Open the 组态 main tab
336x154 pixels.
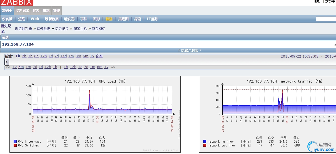[x=46, y=11]
